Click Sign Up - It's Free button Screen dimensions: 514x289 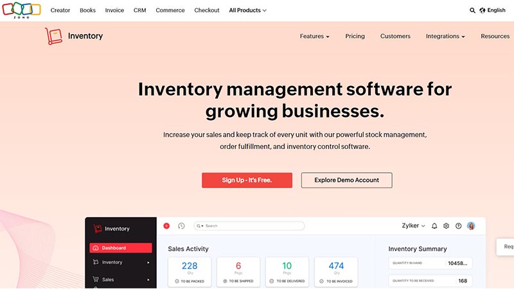(247, 180)
